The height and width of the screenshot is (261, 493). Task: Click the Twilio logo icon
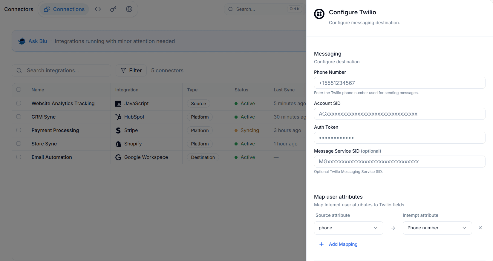pos(319,14)
